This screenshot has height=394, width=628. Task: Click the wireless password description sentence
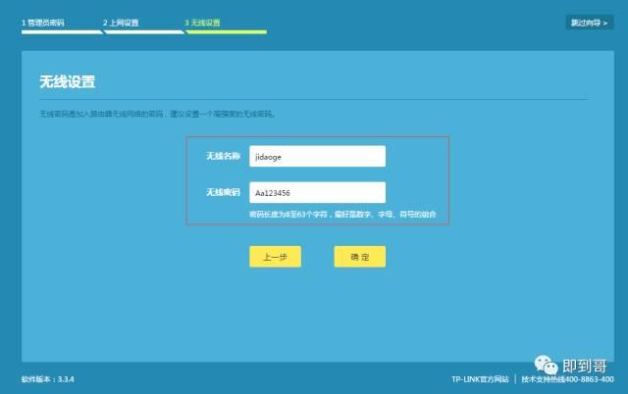157,114
